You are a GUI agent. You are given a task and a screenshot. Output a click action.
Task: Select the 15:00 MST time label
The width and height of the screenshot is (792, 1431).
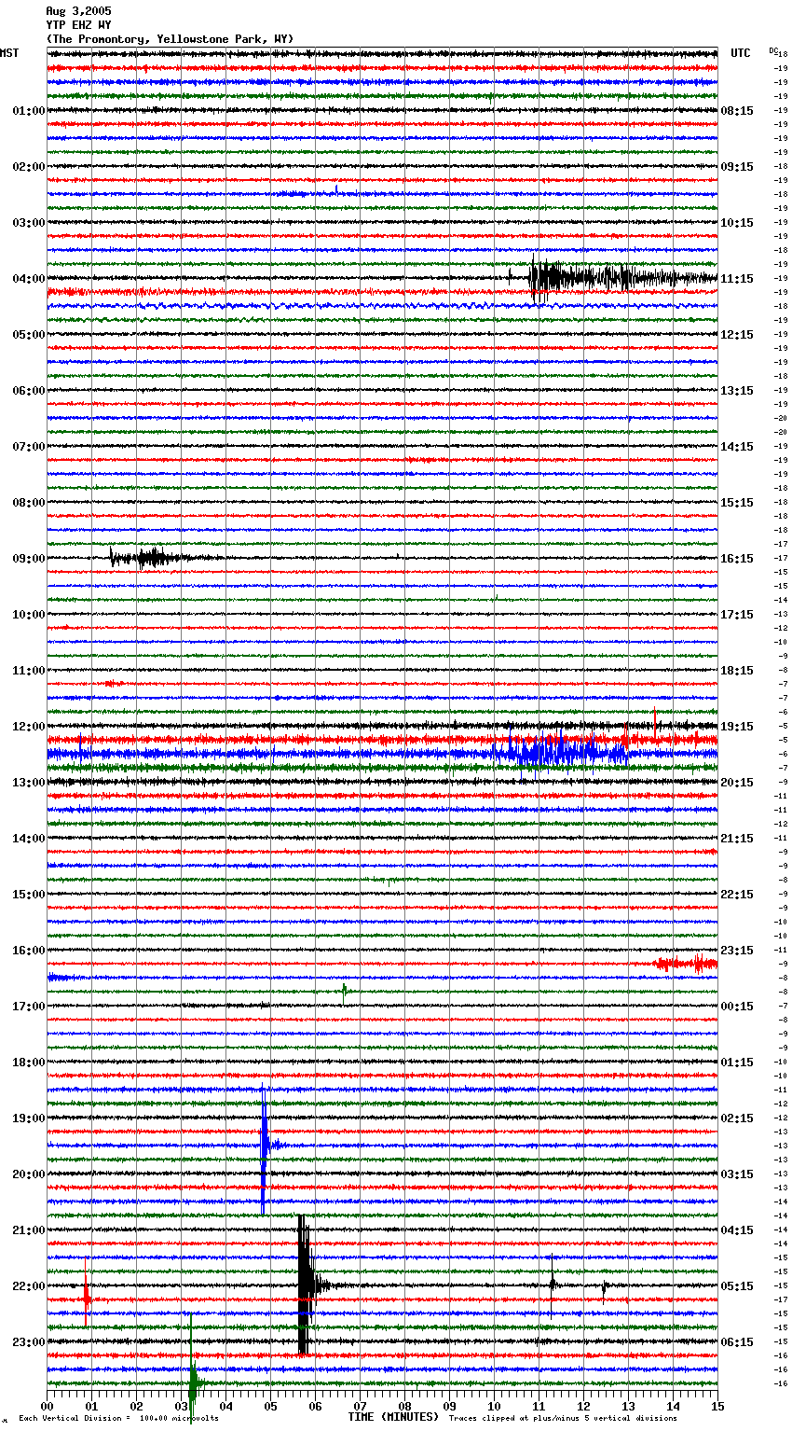[29, 895]
